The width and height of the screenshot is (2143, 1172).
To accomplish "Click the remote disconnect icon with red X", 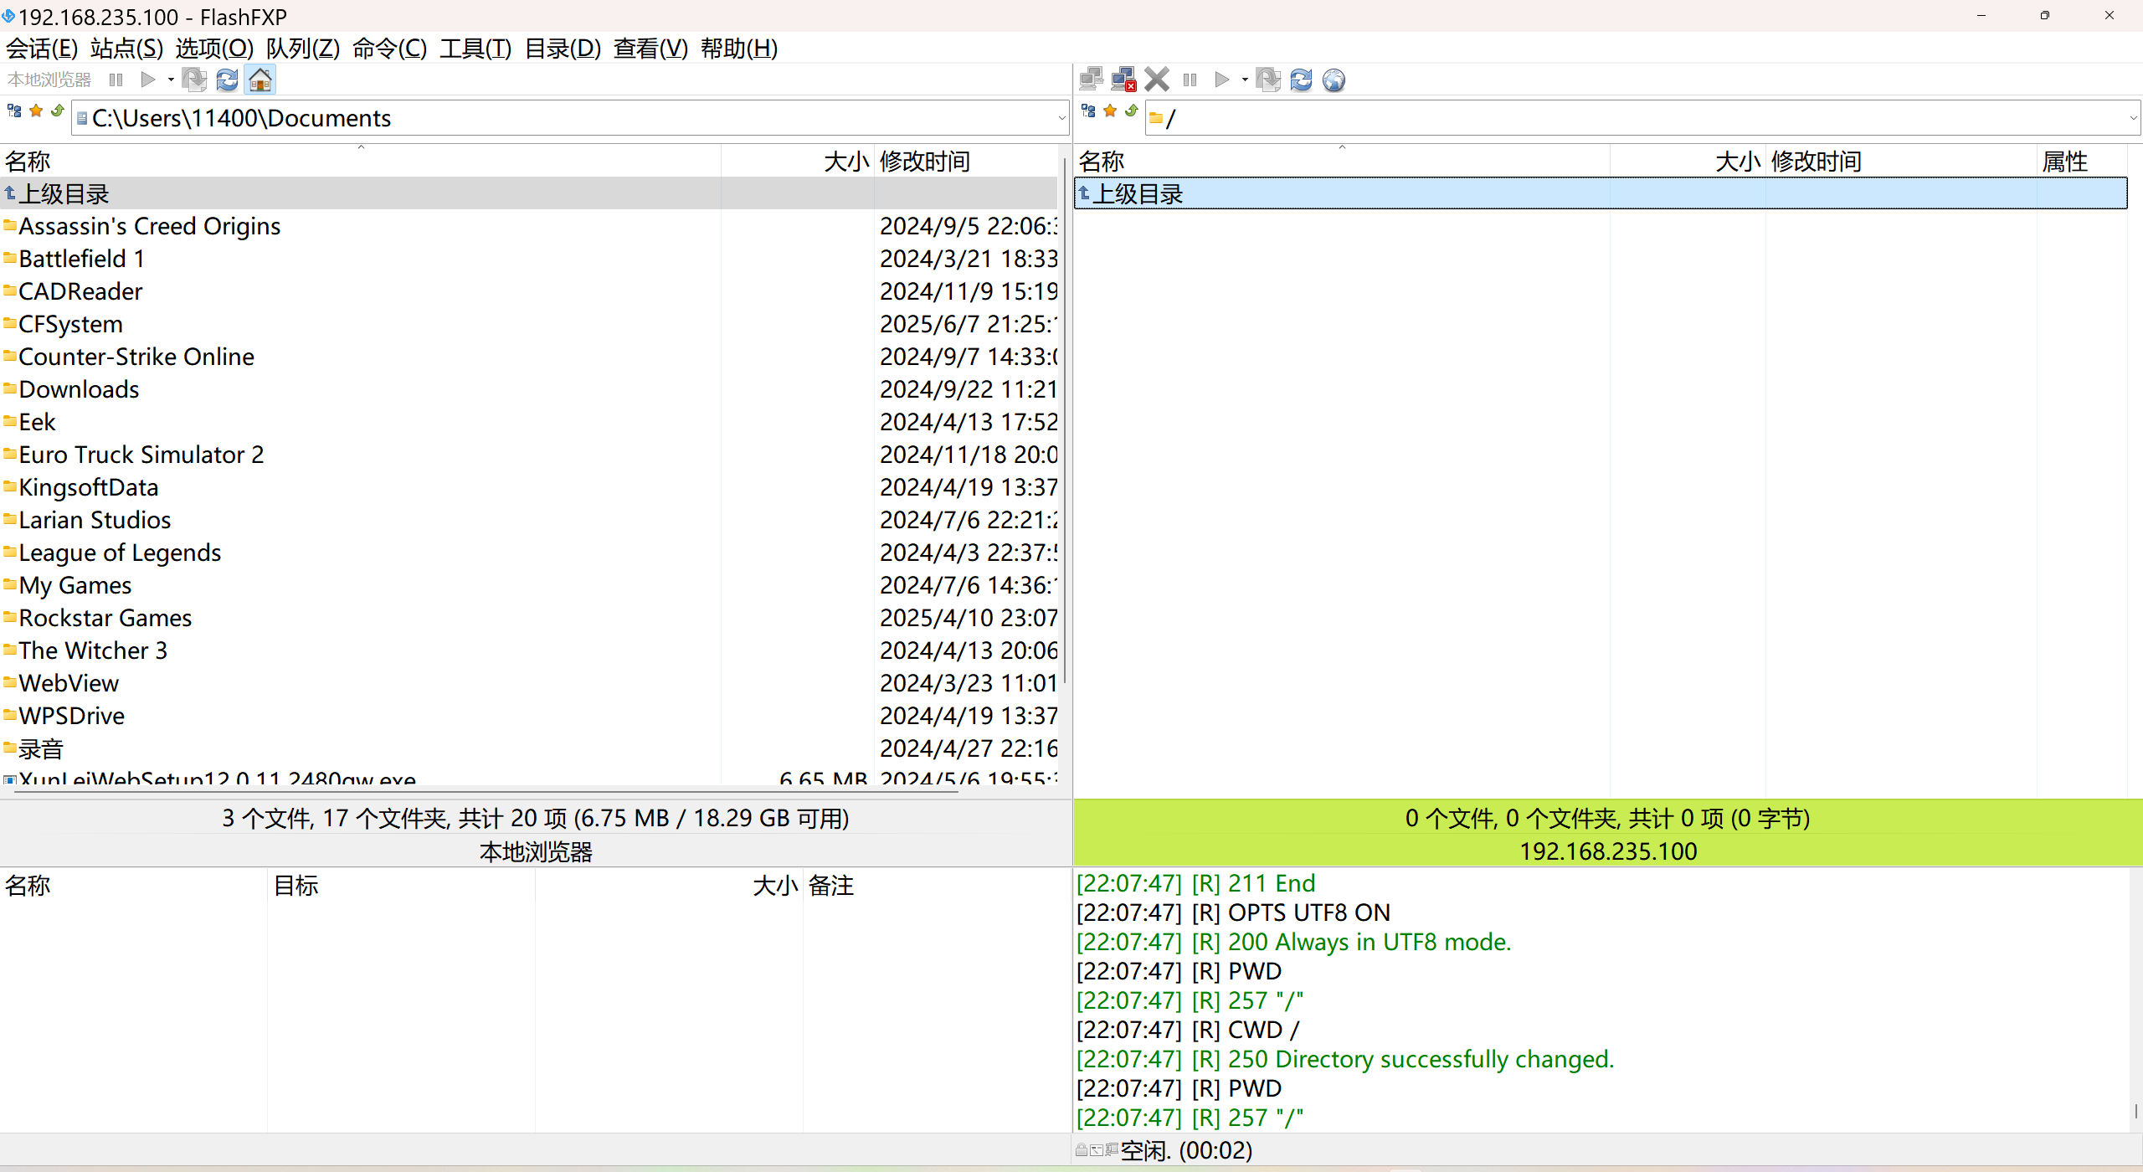I will point(1123,80).
